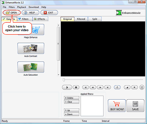Click the BUY NOW! cart button
This screenshot has height=124, width=147.
click(117, 106)
